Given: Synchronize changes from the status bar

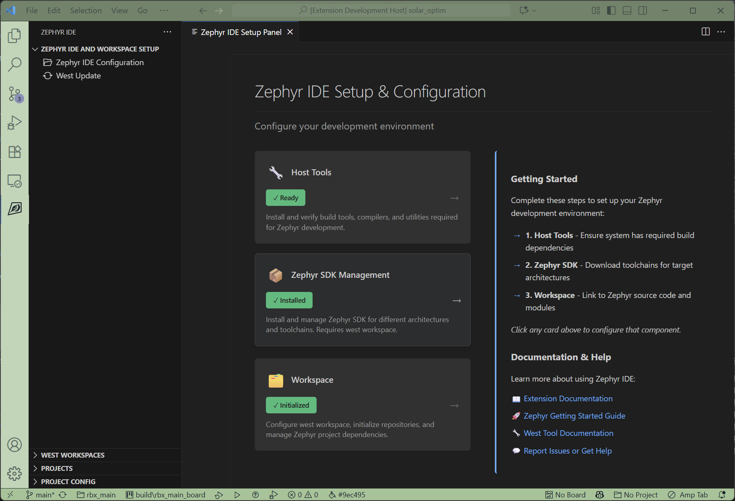Looking at the screenshot, I should pos(63,495).
